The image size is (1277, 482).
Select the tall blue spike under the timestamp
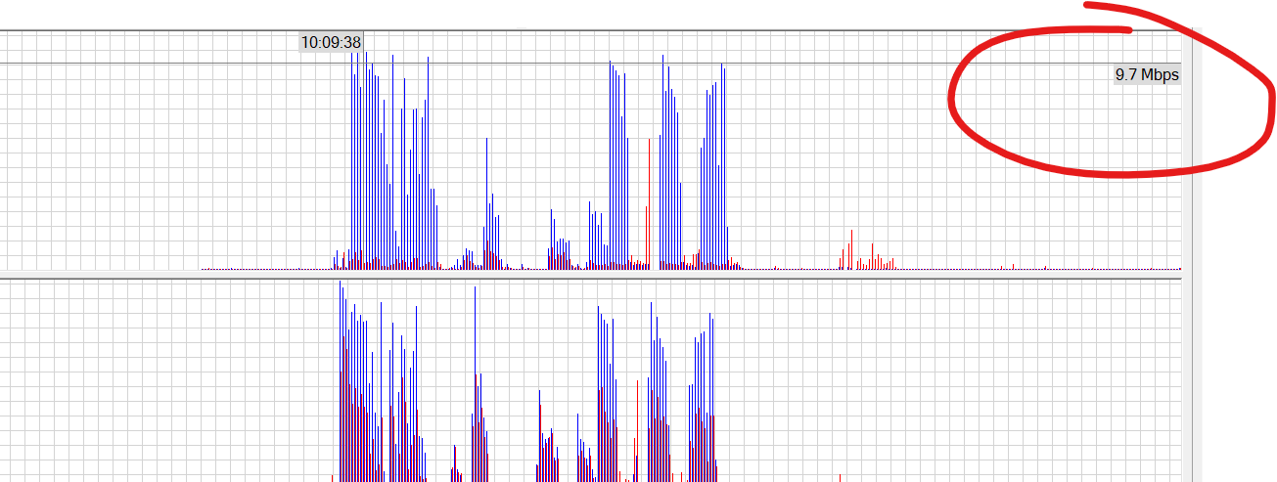[x=352, y=156]
